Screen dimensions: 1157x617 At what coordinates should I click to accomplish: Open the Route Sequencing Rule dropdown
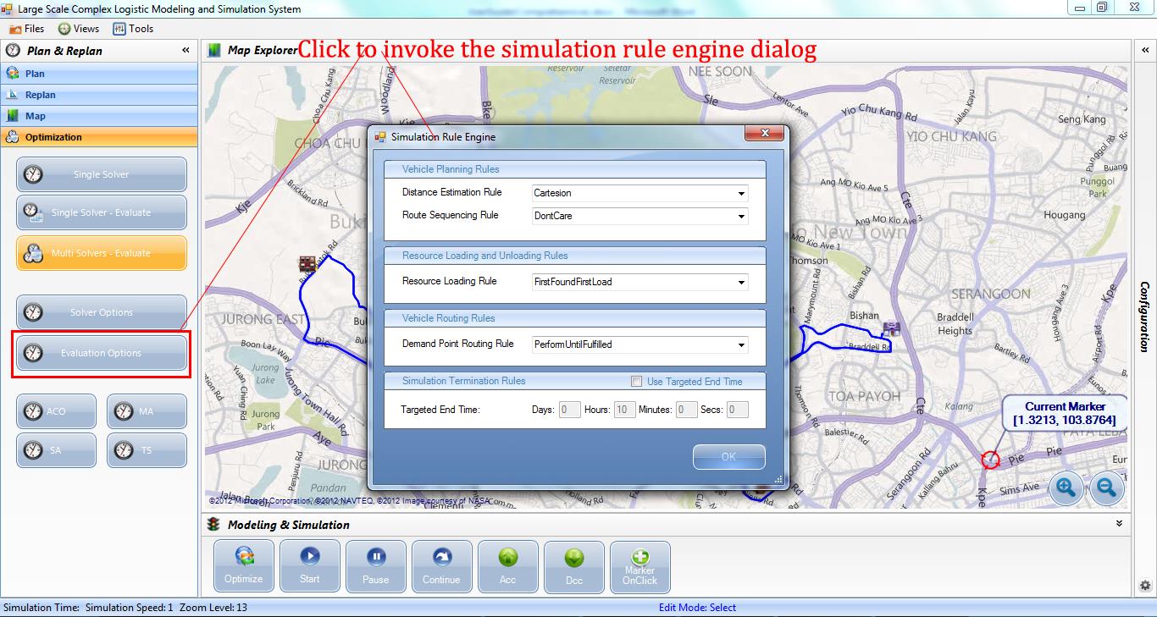click(741, 216)
